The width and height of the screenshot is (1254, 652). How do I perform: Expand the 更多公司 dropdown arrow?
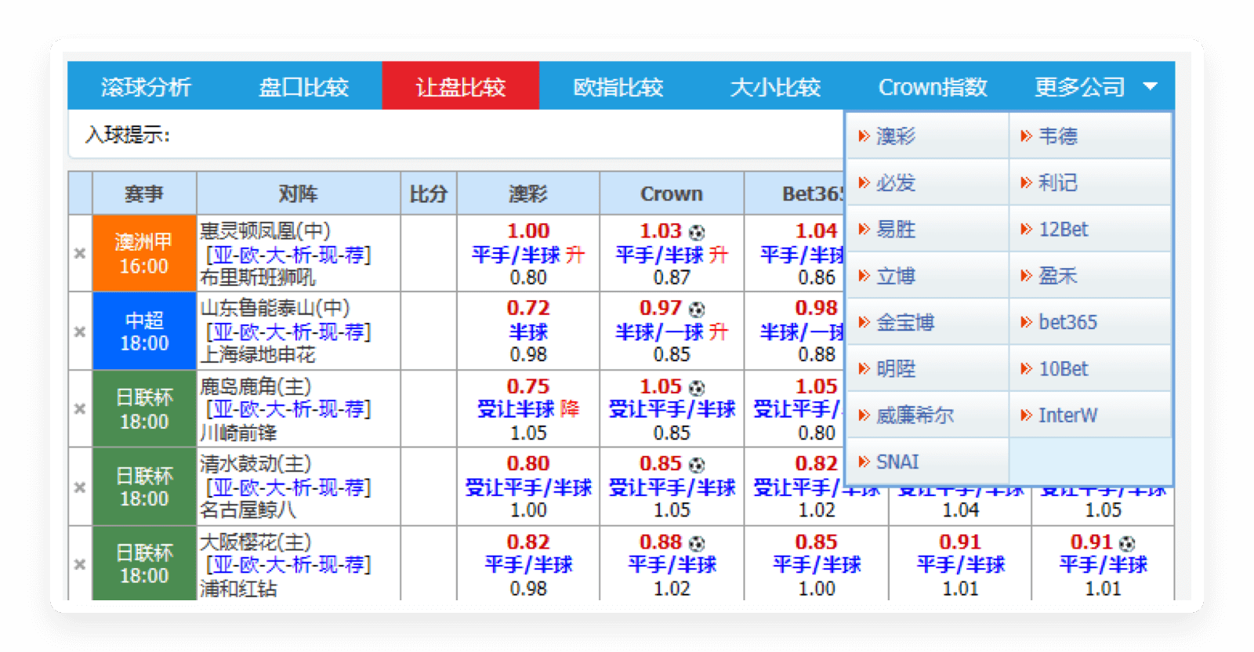click(1150, 86)
